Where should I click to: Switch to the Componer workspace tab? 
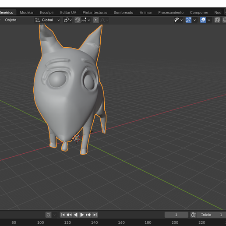(x=199, y=13)
